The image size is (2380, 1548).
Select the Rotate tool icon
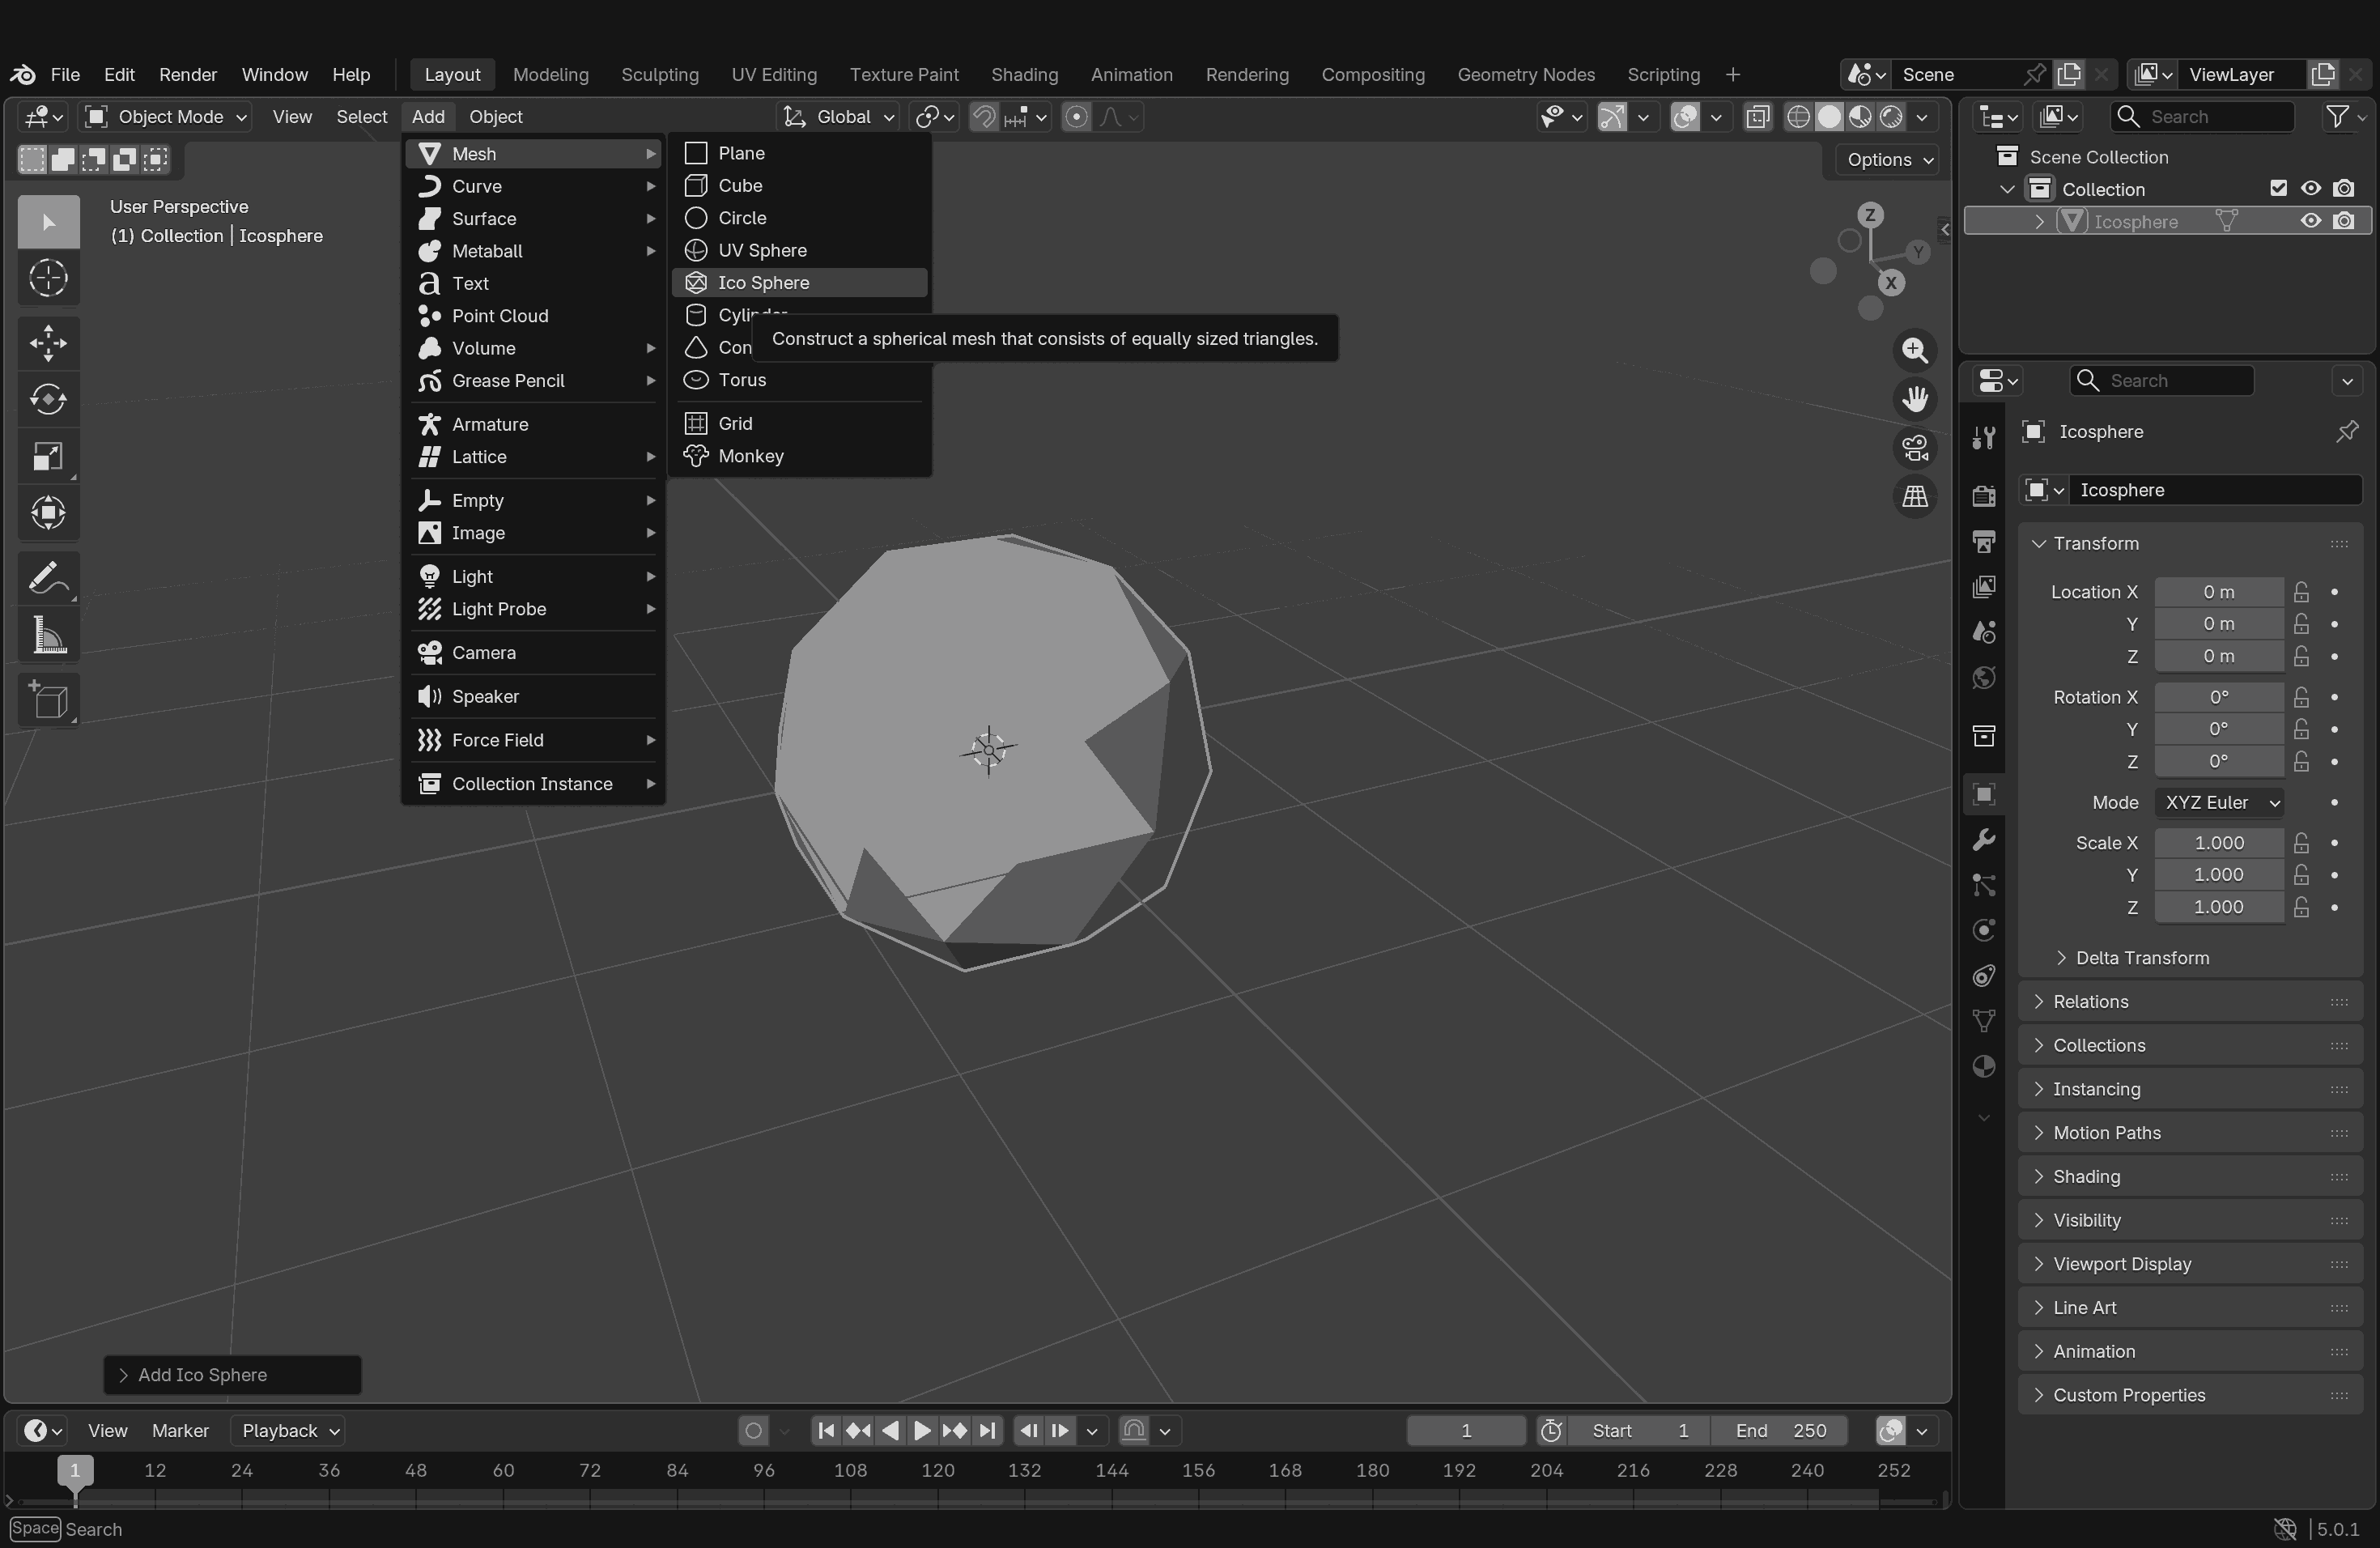48,400
